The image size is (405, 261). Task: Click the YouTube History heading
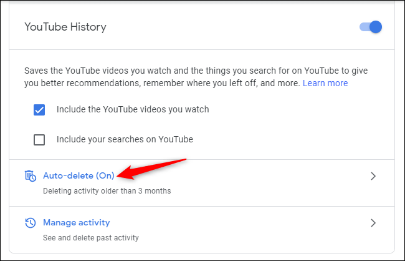[x=65, y=27]
